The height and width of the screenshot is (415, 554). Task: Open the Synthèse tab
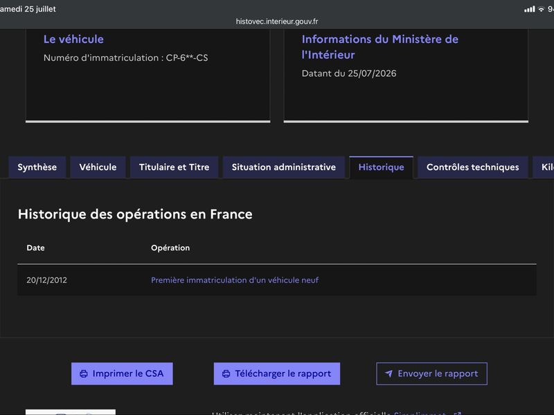point(37,167)
